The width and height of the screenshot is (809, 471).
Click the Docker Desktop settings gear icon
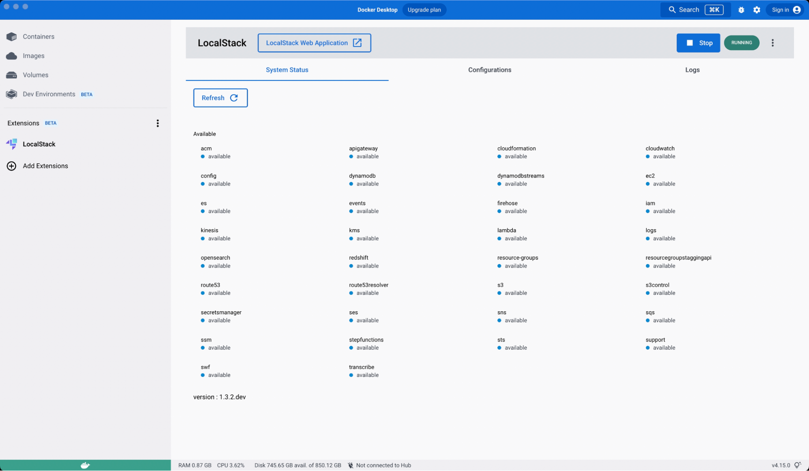click(x=756, y=10)
